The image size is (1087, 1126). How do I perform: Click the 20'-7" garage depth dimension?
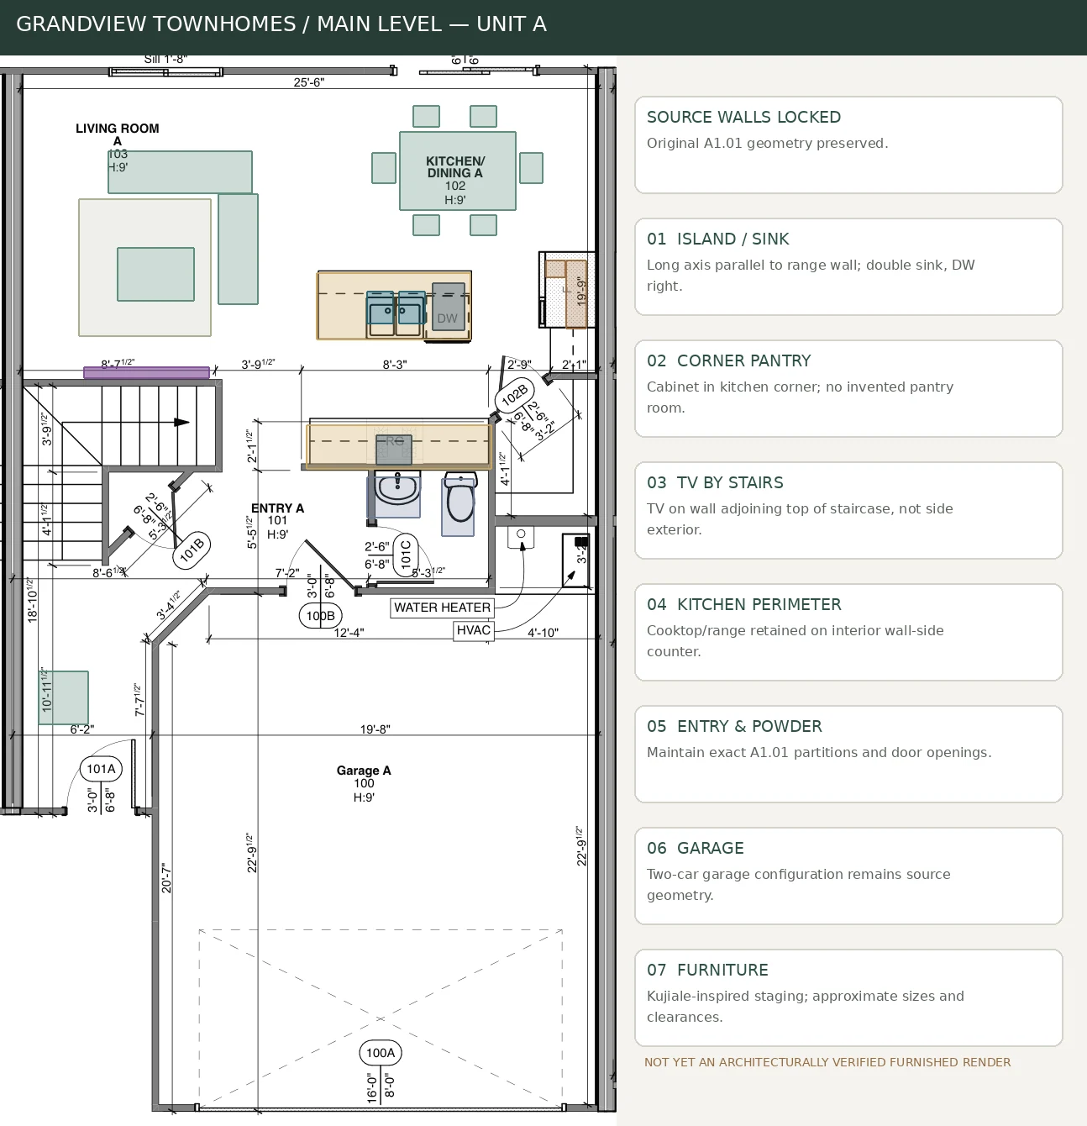point(166,878)
